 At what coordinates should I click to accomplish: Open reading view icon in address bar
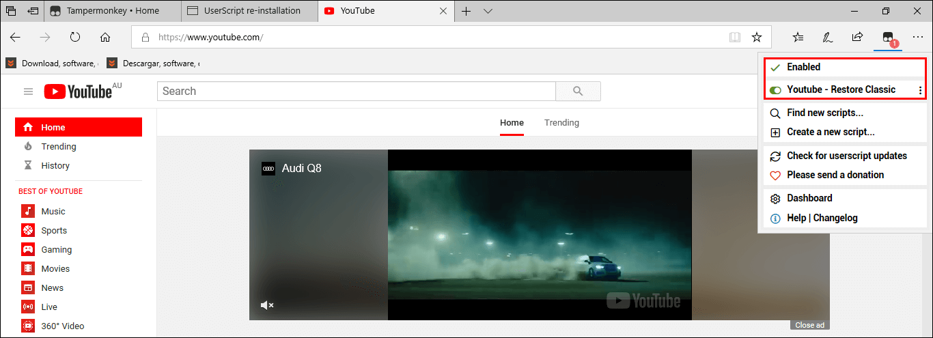[734, 38]
